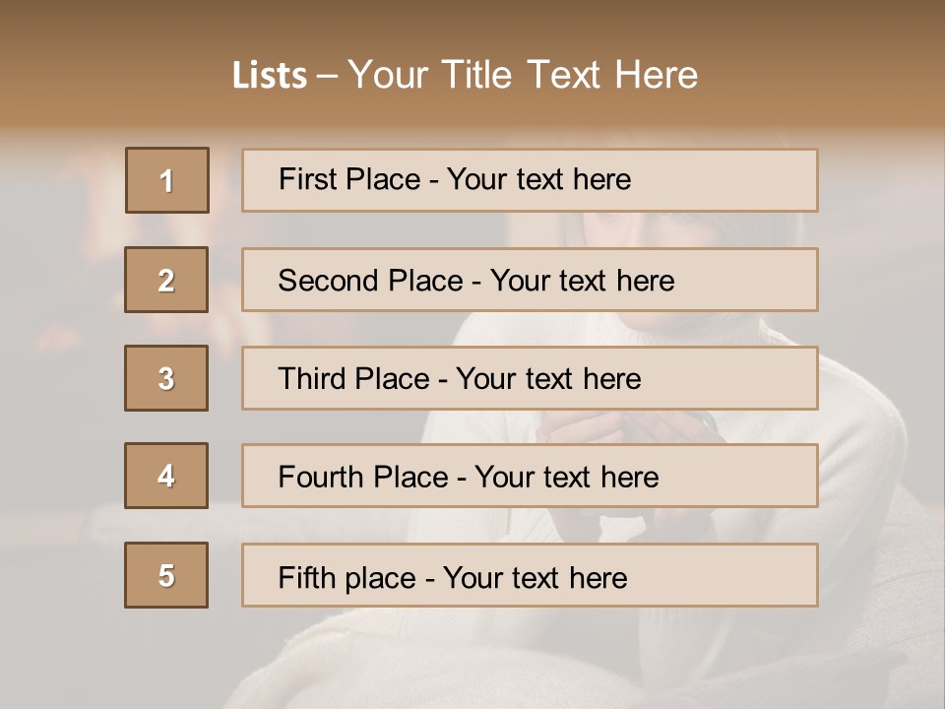Select the word 'Fifth' in the list
The height and width of the screenshot is (709, 945).
(306, 577)
